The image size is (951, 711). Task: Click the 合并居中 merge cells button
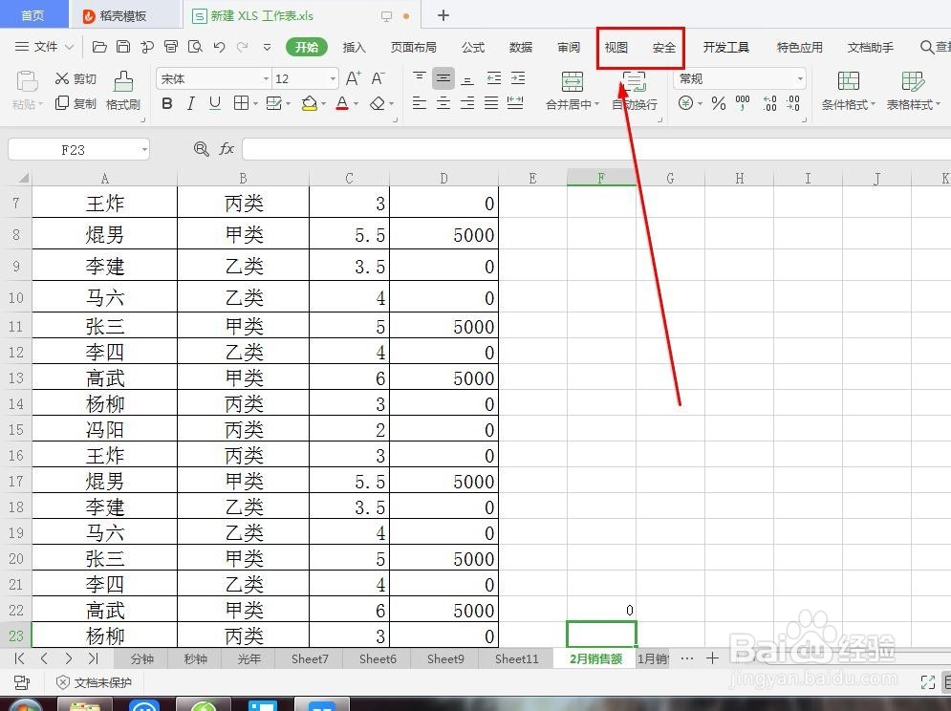tap(572, 91)
